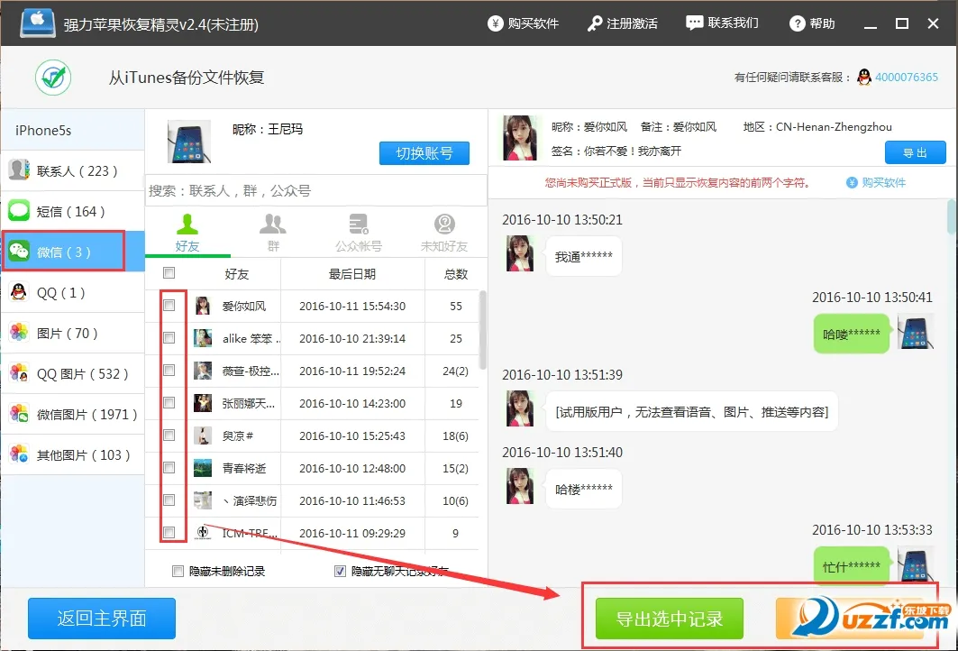Click avatar of 张丽娜天 in list
958x651 pixels.
coord(203,403)
